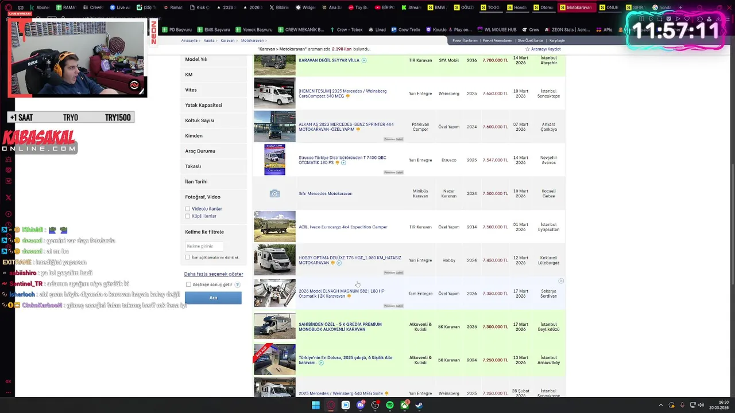Open the Xbox app on taskbar
The image size is (735, 413).
point(405,406)
